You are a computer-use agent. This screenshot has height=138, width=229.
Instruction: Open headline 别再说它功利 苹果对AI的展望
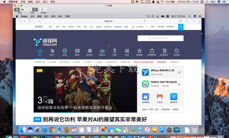(95, 119)
